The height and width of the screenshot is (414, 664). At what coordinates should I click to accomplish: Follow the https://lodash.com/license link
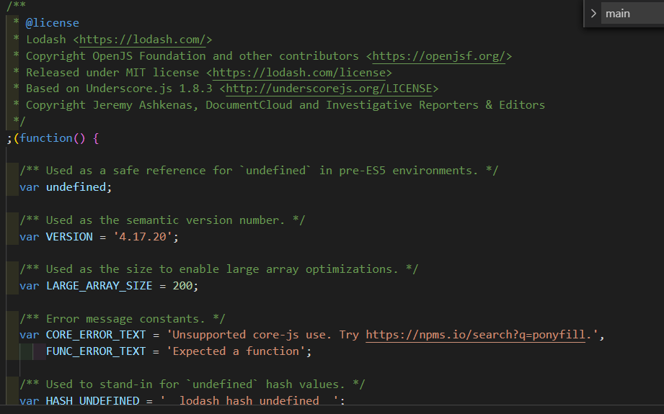coord(299,73)
